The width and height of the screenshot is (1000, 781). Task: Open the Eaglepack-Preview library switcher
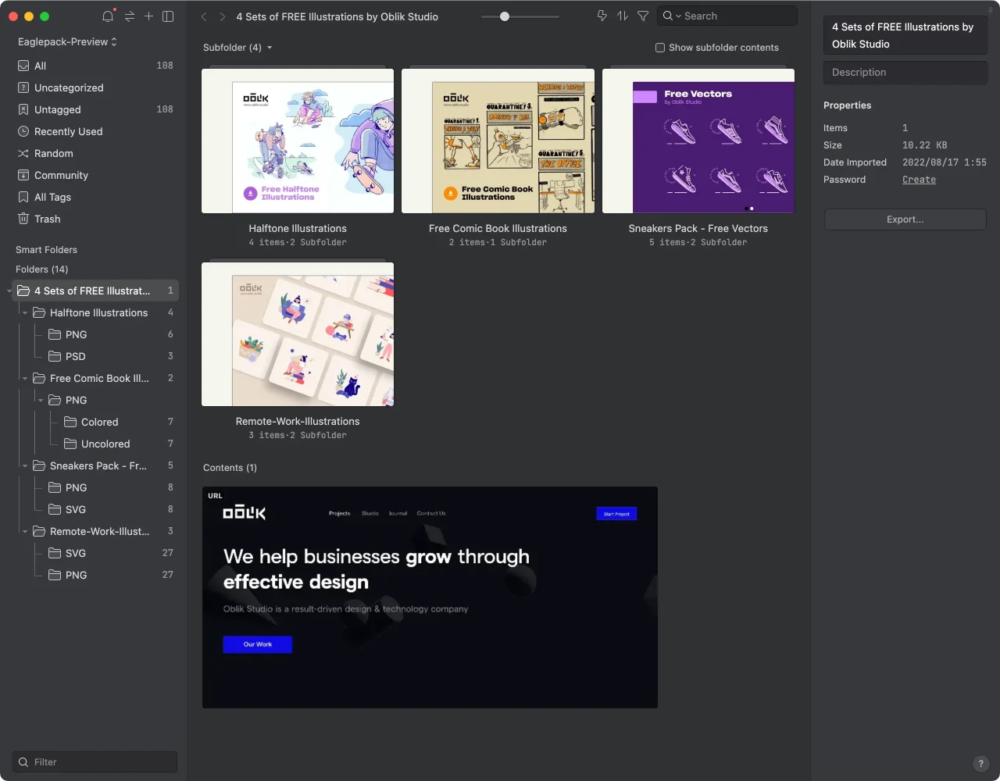point(67,41)
